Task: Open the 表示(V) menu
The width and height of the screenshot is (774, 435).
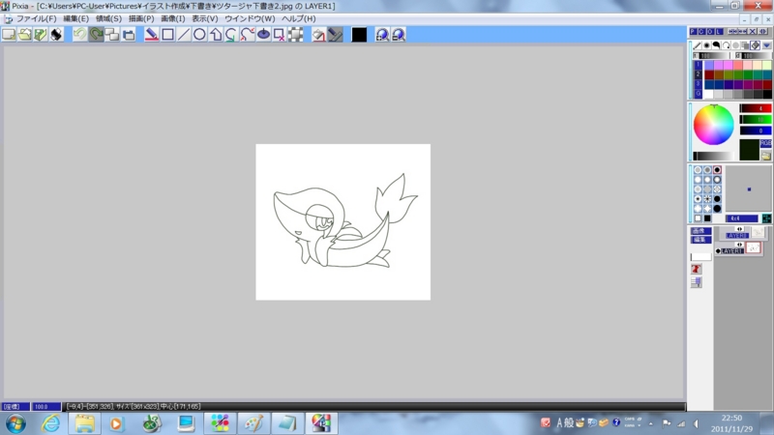Action: tap(205, 18)
